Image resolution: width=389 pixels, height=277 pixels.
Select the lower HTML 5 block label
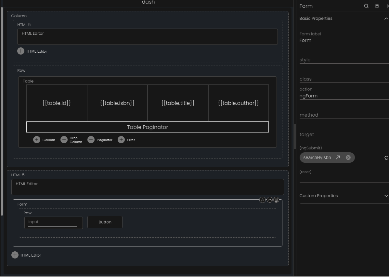click(x=18, y=175)
